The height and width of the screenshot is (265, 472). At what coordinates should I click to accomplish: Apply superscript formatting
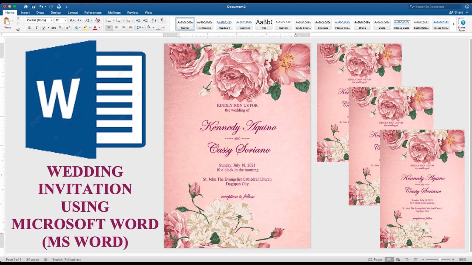(x=68, y=28)
